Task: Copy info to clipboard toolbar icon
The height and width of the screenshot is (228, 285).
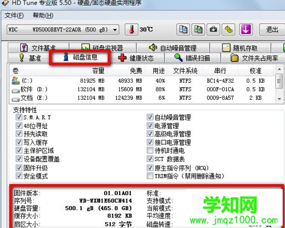Action: click(x=183, y=29)
